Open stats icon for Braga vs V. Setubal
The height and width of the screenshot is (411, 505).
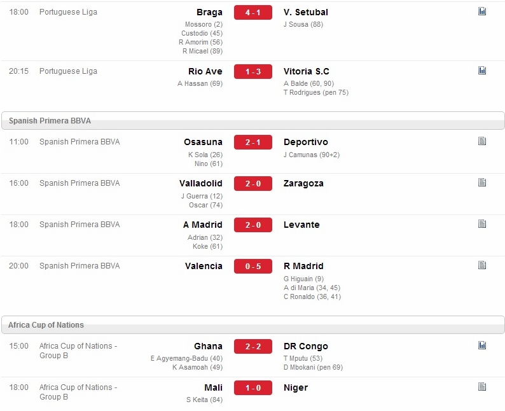point(482,11)
